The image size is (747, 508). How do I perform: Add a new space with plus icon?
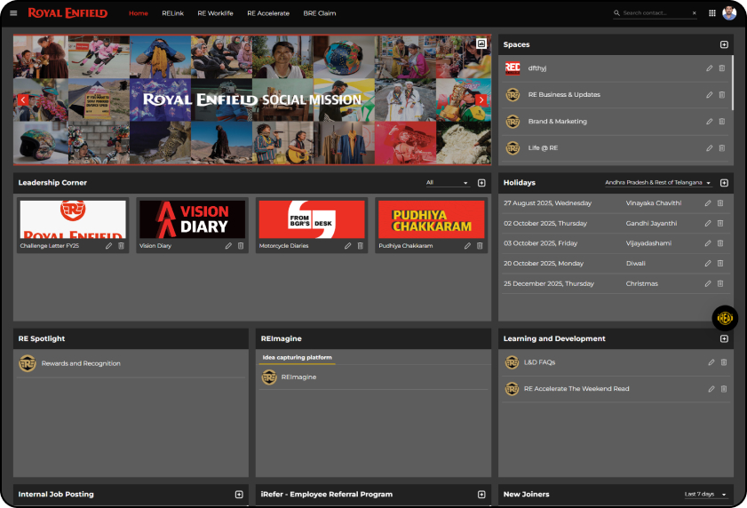point(724,44)
